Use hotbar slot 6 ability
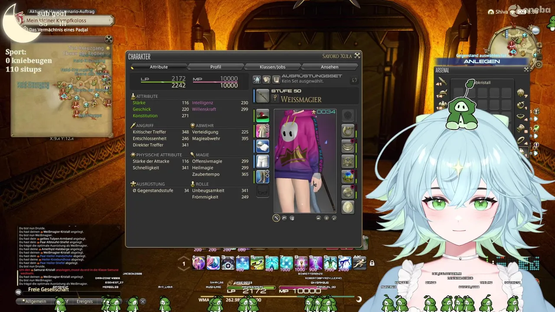This screenshot has width=555, height=312. tap(272, 263)
